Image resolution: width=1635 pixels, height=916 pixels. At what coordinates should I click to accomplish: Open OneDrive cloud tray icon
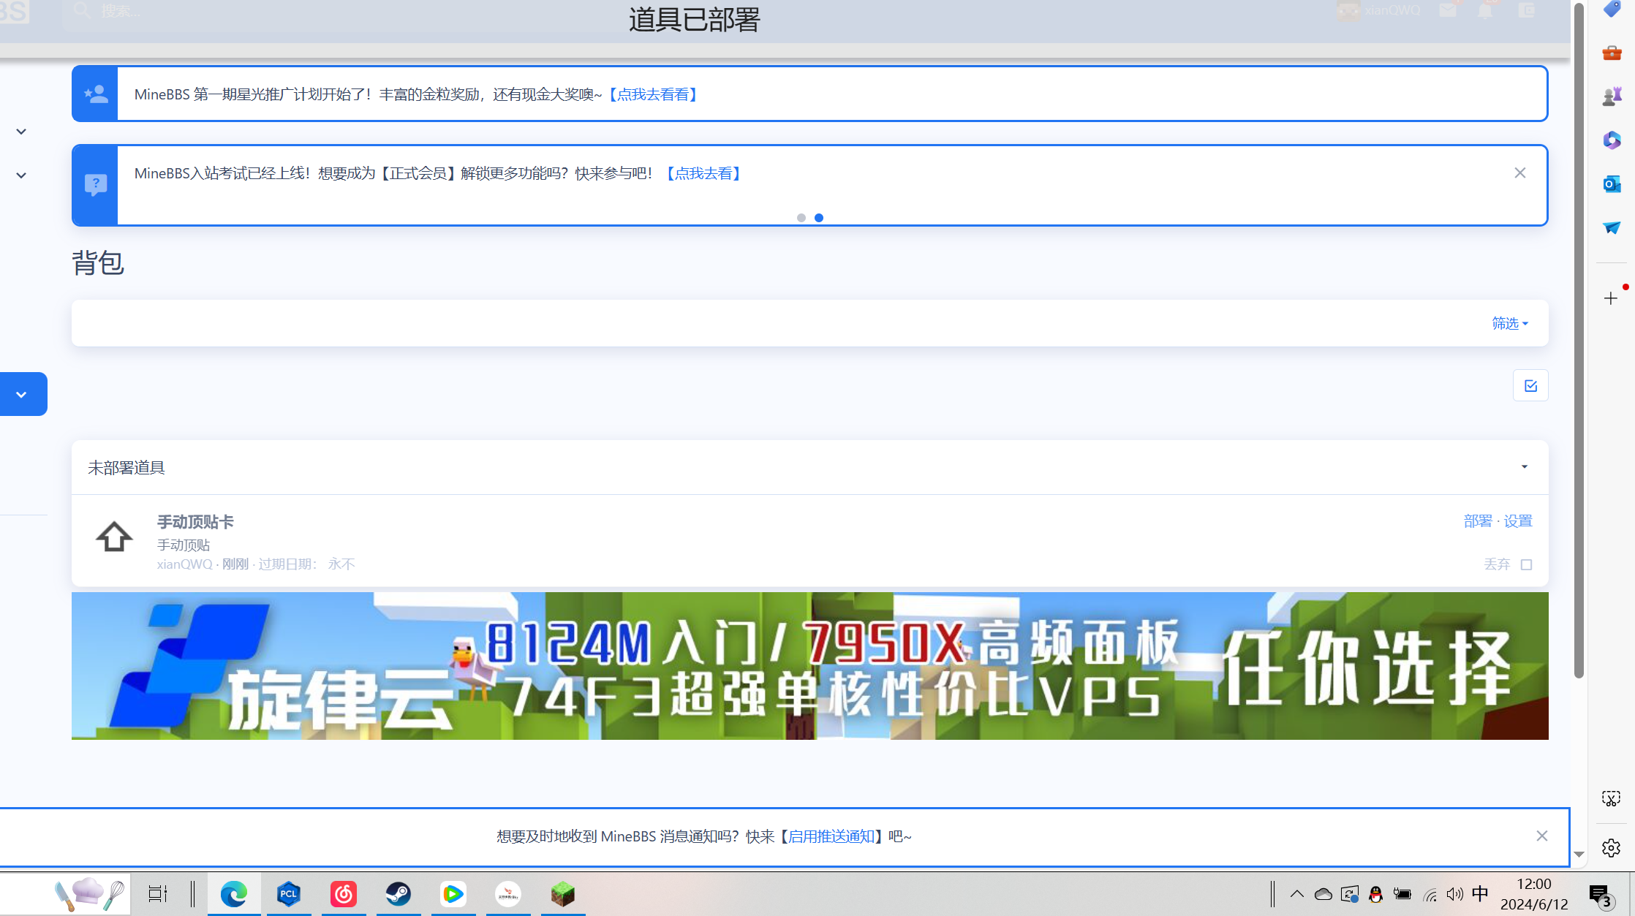tap(1324, 893)
